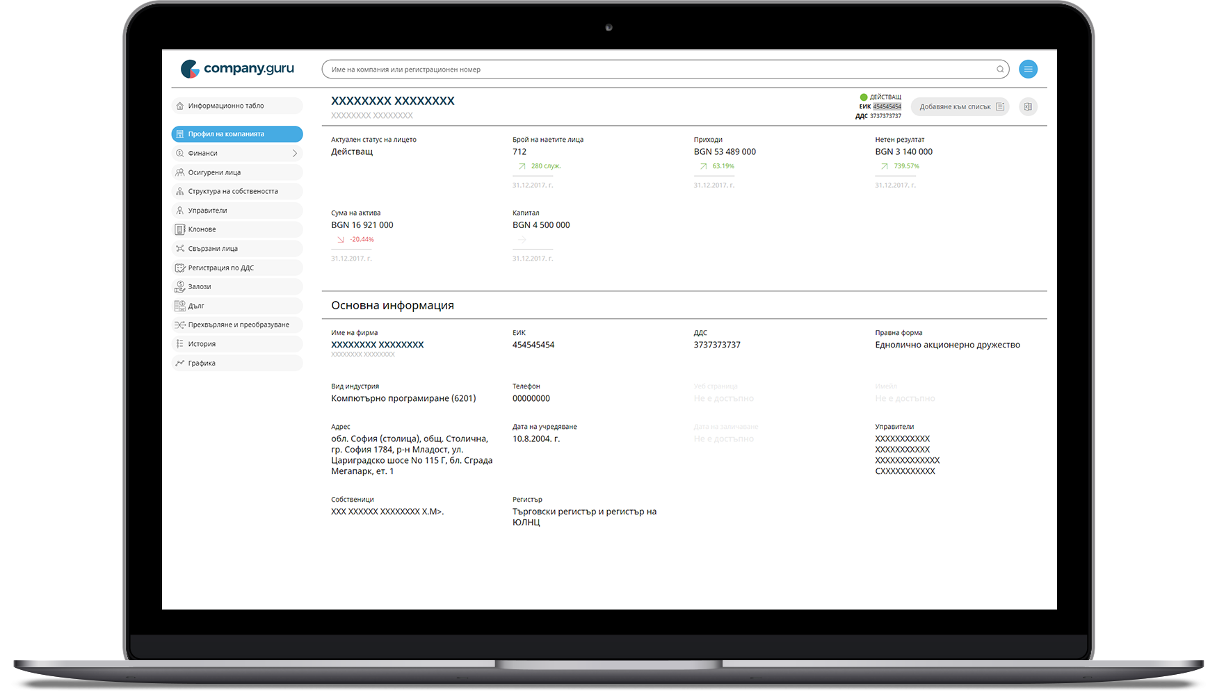Click the Прехвърляне и преобразуване arrows icon
Screen dimensions: 1217x695
pos(180,325)
